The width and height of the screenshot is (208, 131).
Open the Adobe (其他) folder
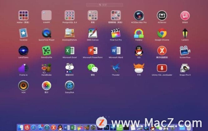(x=23, y=15)
